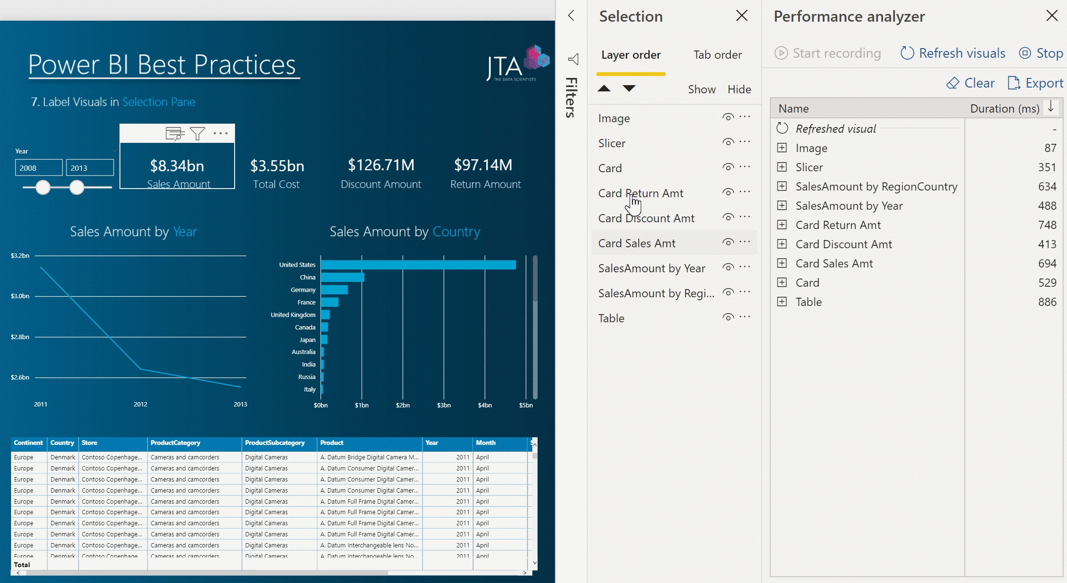Collapse the panes with the left chevron

coord(571,15)
